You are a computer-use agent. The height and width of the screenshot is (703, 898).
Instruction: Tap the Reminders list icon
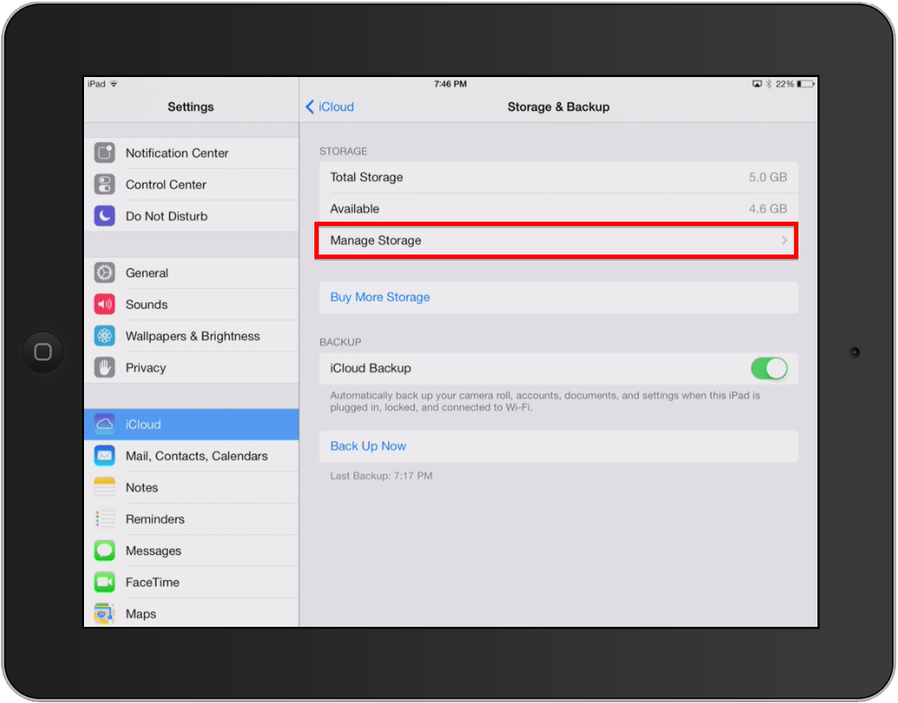(104, 519)
